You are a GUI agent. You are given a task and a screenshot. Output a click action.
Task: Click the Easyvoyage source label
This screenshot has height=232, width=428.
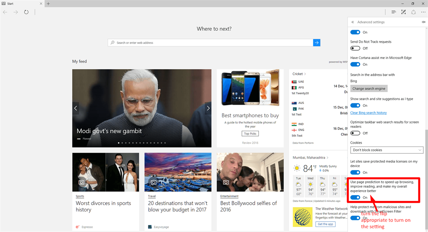pyautogui.click(x=161, y=227)
